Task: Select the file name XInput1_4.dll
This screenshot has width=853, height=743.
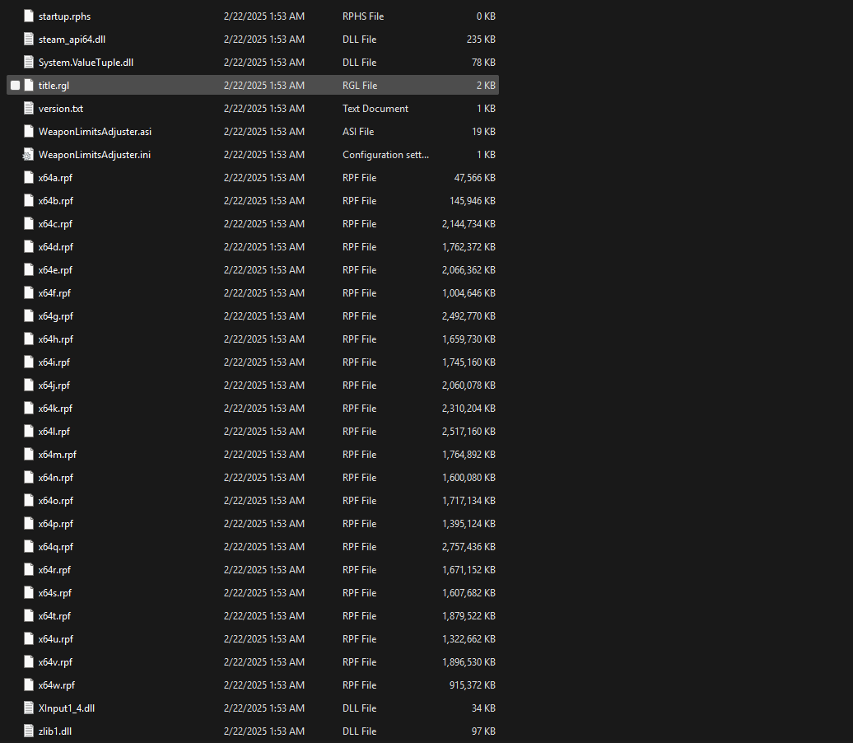Action: point(67,708)
